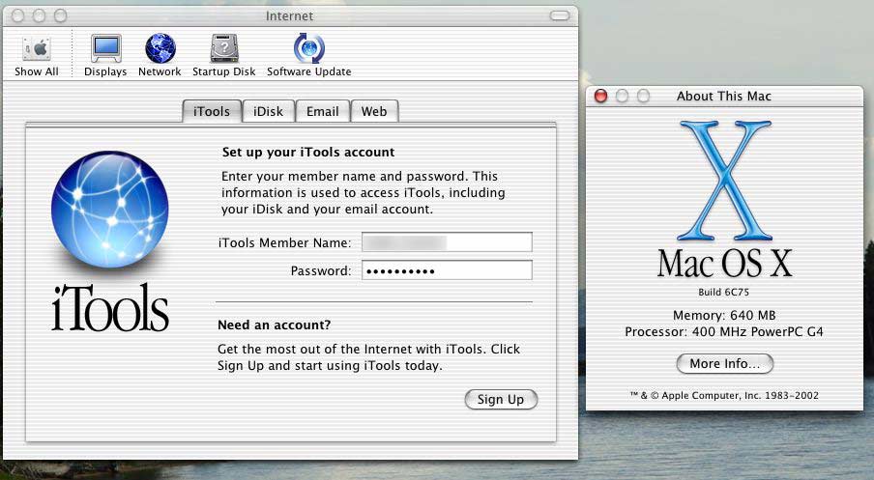Image resolution: width=874 pixels, height=480 pixels.
Task: Click the Memory: 640 MB text
Action: click(x=724, y=315)
